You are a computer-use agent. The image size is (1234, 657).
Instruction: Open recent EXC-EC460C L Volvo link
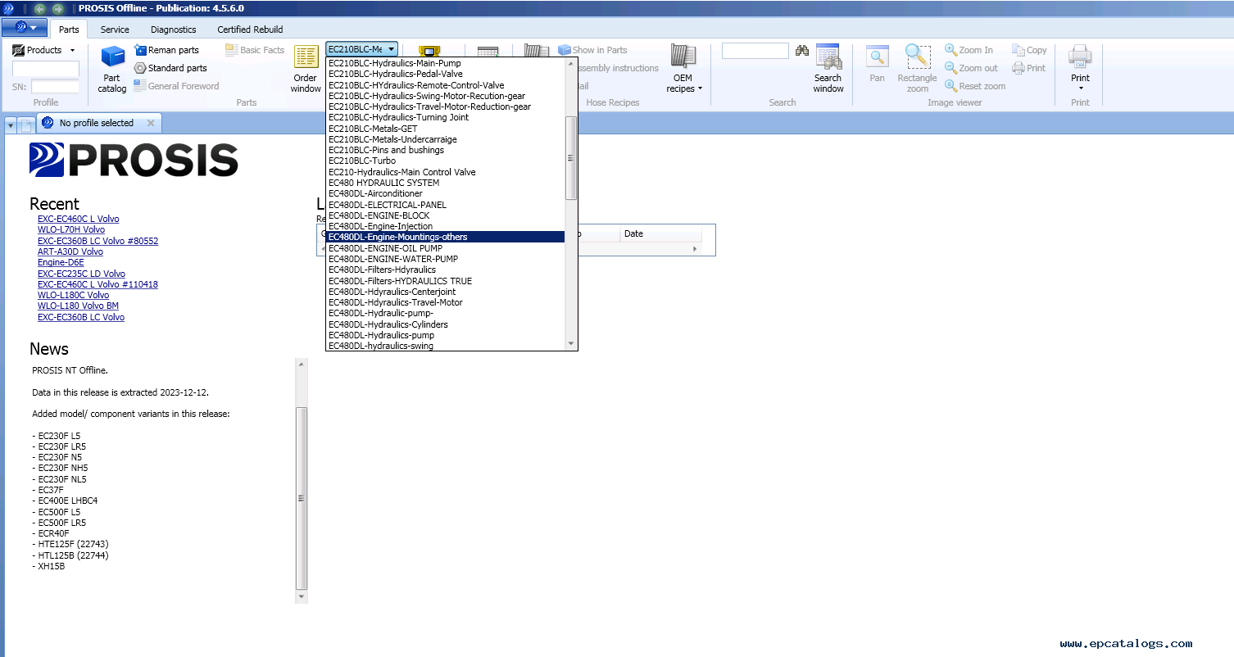coord(78,219)
